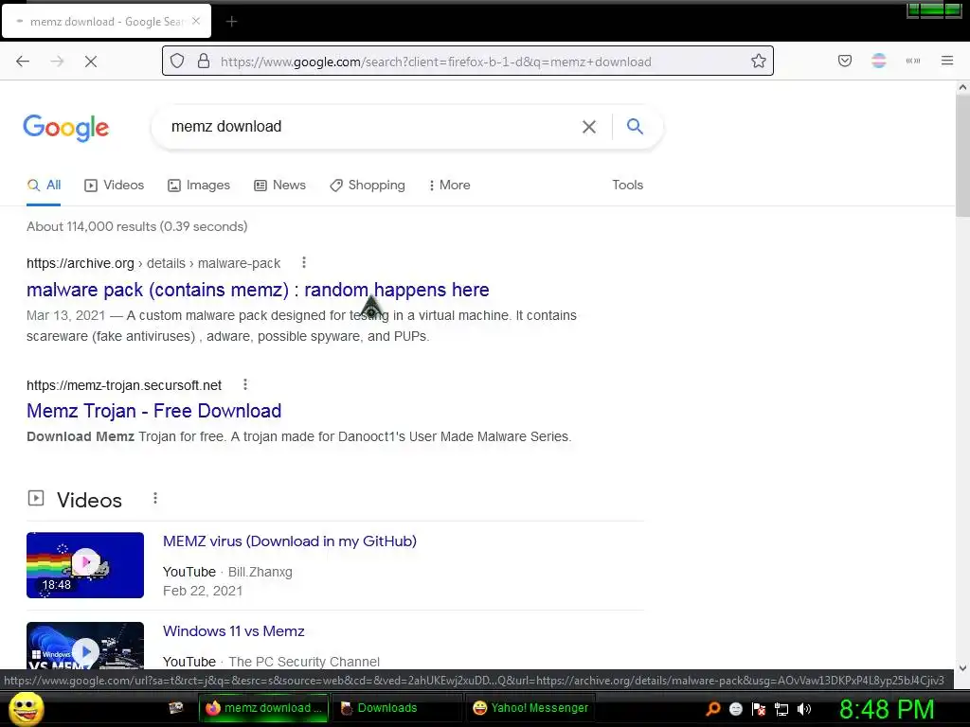Click the blue search magnifier button
Screen dimensions: 970x727
click(x=635, y=126)
